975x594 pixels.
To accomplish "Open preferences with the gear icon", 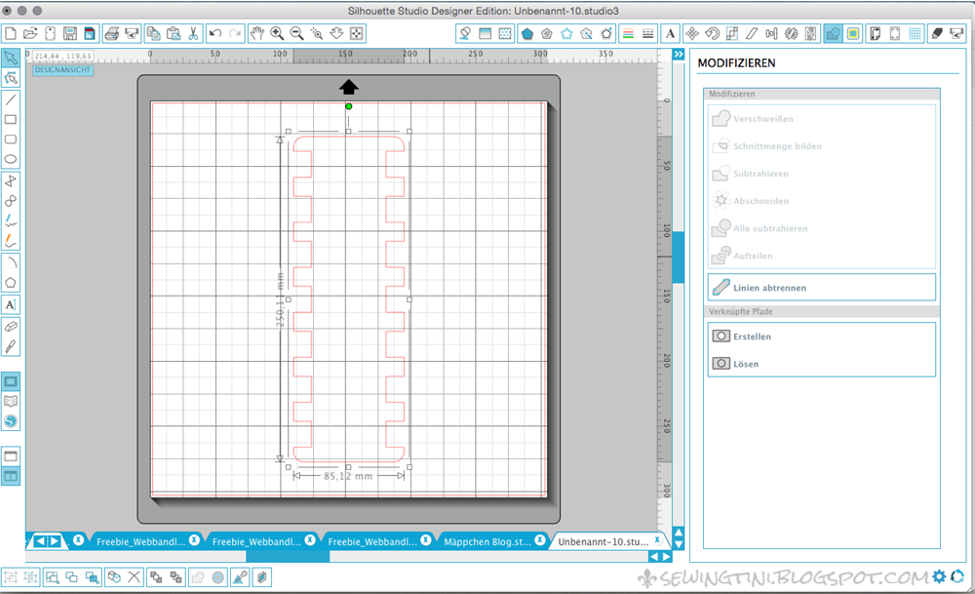I will [939, 576].
